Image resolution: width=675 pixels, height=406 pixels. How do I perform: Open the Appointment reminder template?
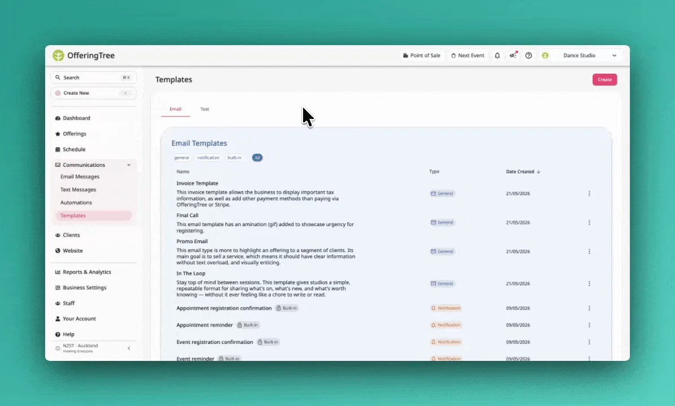[x=204, y=325]
